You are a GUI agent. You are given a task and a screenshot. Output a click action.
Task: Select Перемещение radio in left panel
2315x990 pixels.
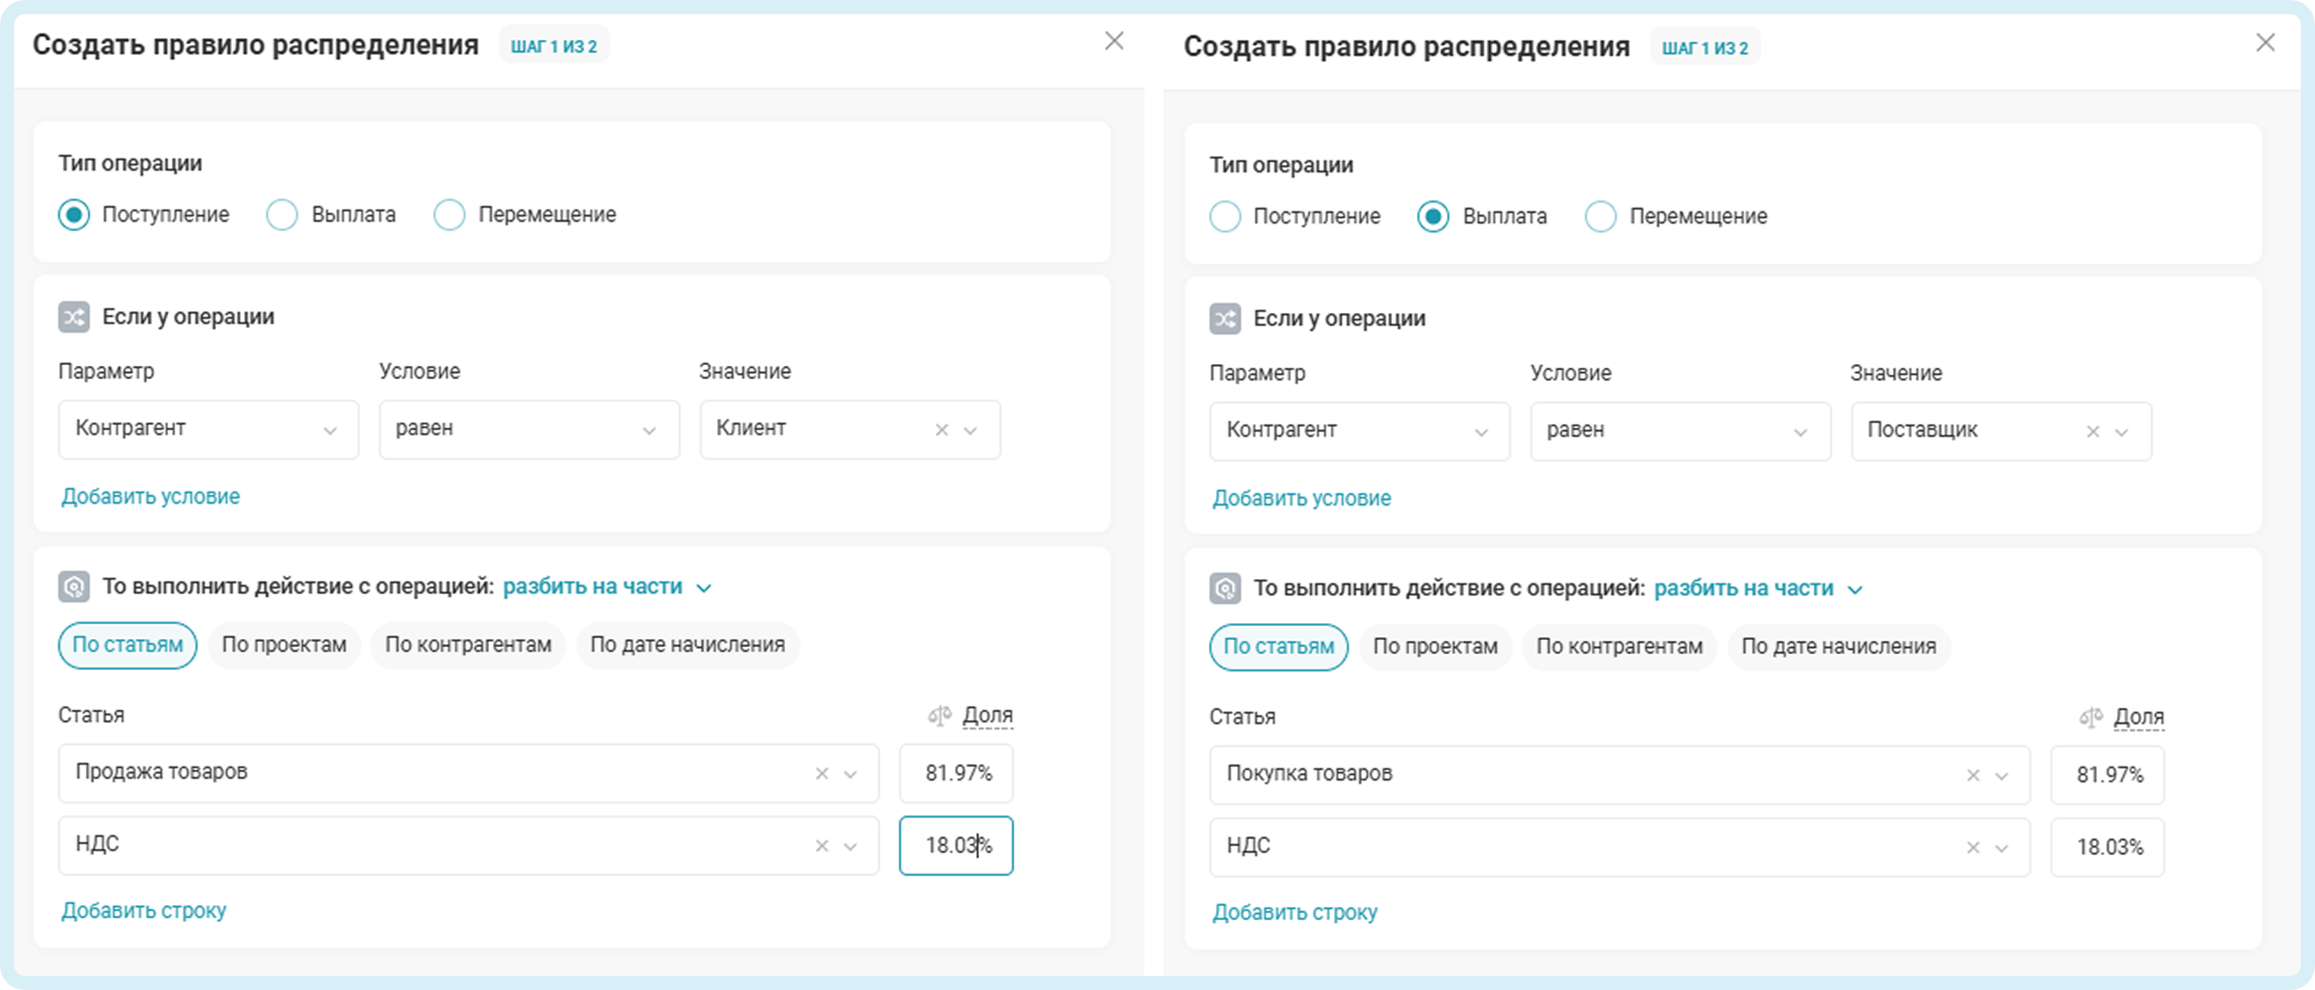(449, 215)
